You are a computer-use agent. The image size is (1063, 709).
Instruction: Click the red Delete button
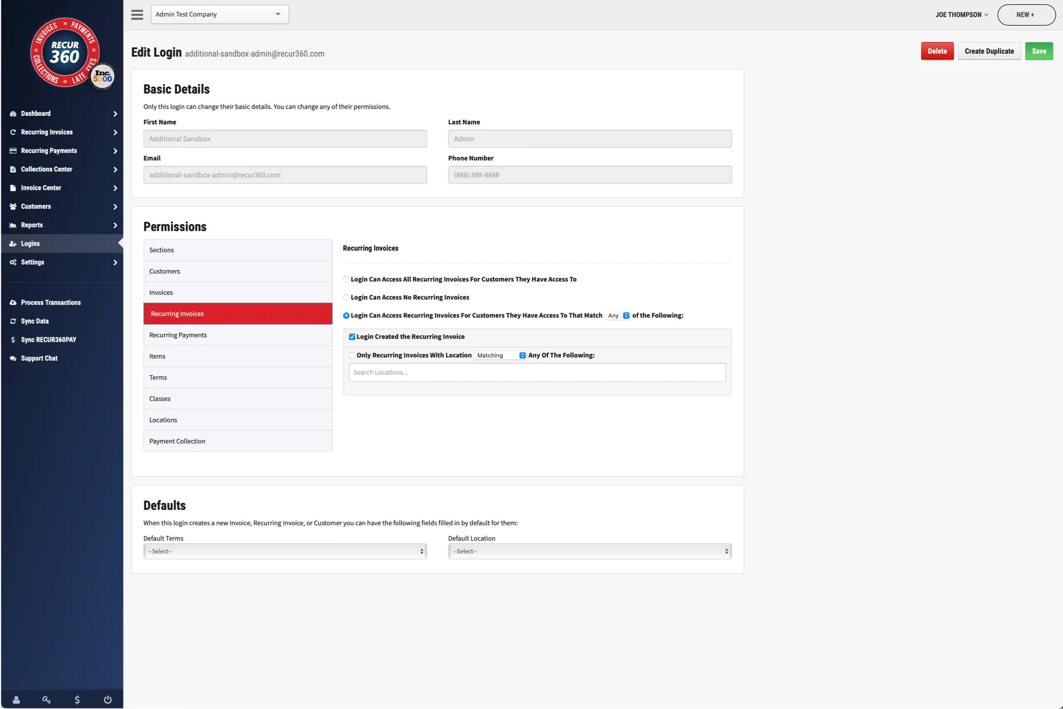point(937,51)
